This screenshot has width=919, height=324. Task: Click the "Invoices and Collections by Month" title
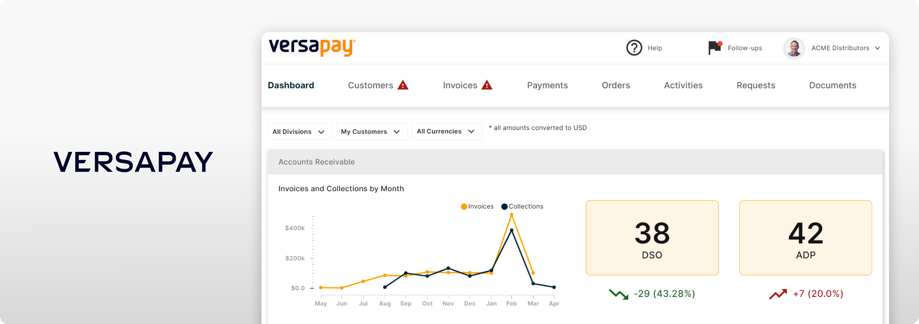(x=341, y=189)
